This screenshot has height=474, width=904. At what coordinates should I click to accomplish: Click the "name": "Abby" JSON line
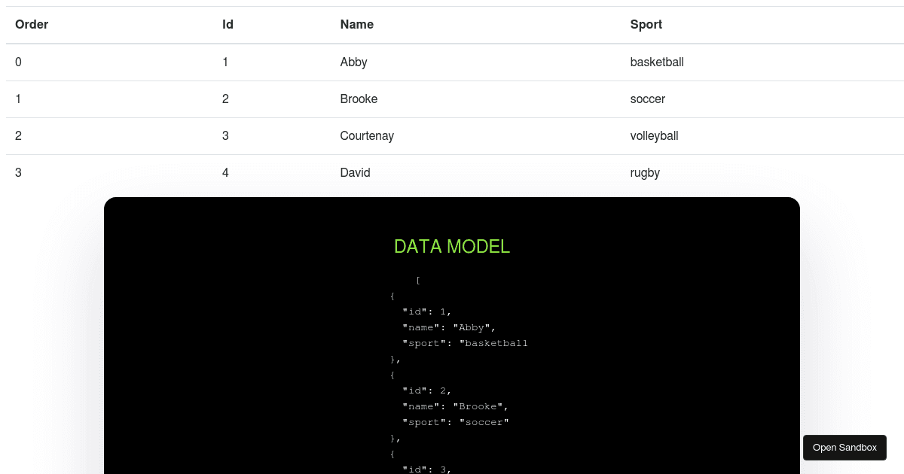click(x=449, y=327)
